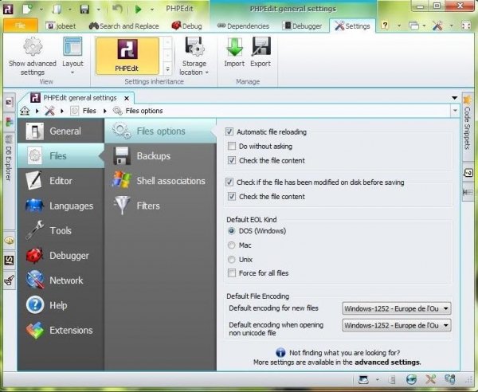The height and width of the screenshot is (392, 478).
Task: Open Default encoding for new files dropdown
Action: pyautogui.click(x=397, y=308)
